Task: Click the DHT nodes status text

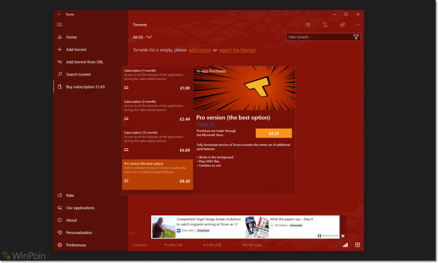Action: click(252, 245)
